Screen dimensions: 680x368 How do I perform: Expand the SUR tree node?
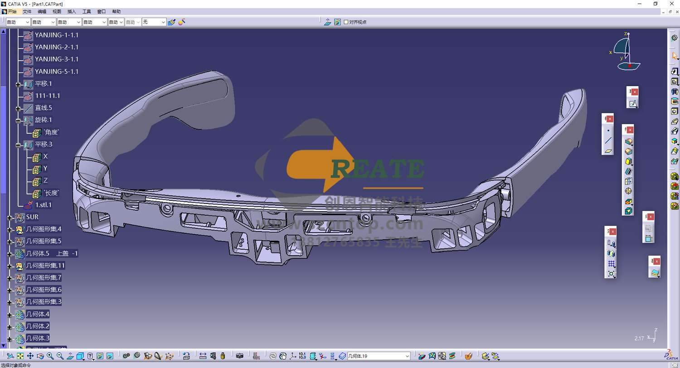(9, 218)
